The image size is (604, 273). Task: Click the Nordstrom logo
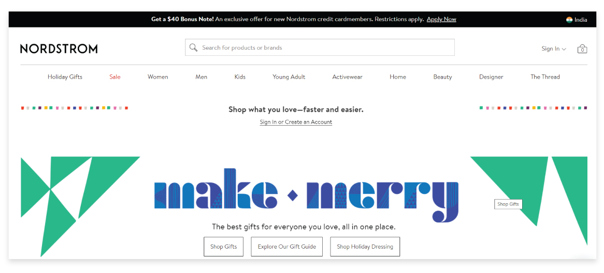click(59, 49)
